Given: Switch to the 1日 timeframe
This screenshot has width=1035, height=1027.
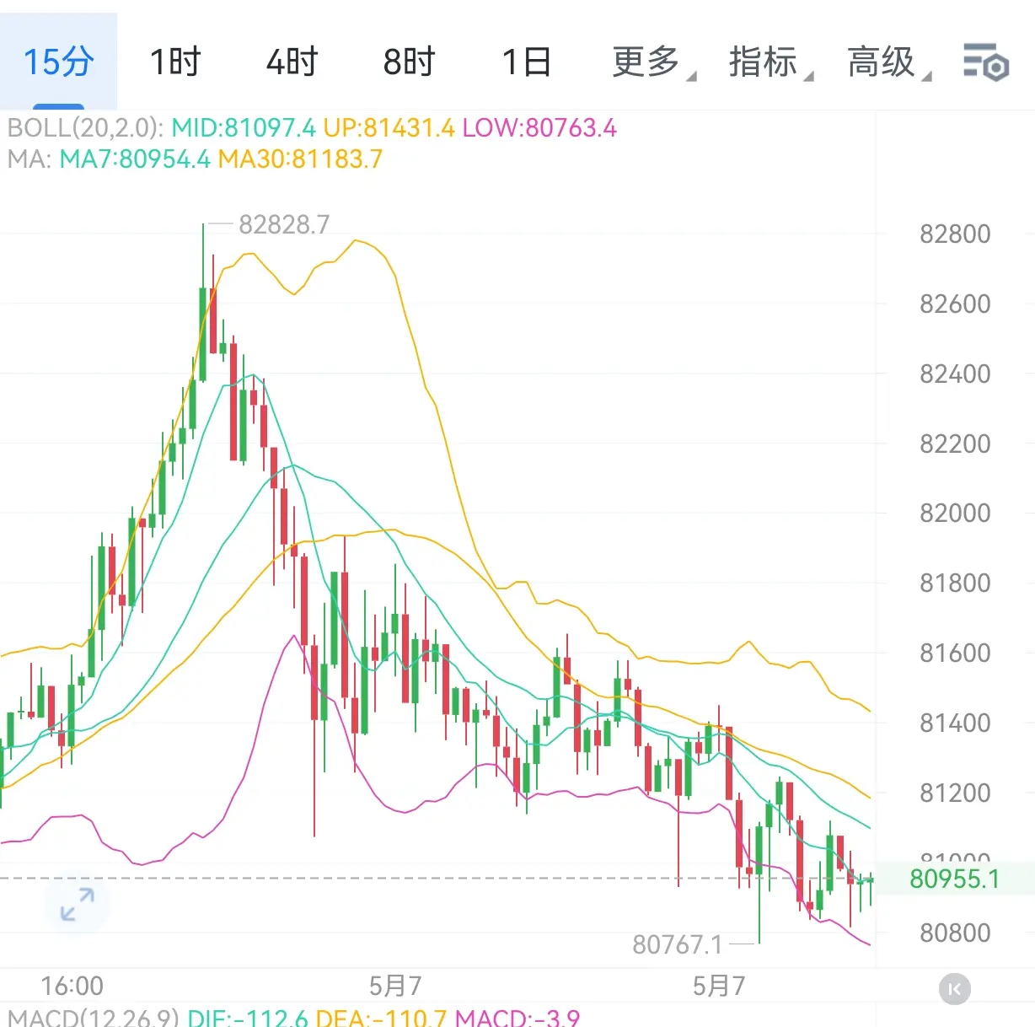Looking at the screenshot, I should (x=527, y=62).
